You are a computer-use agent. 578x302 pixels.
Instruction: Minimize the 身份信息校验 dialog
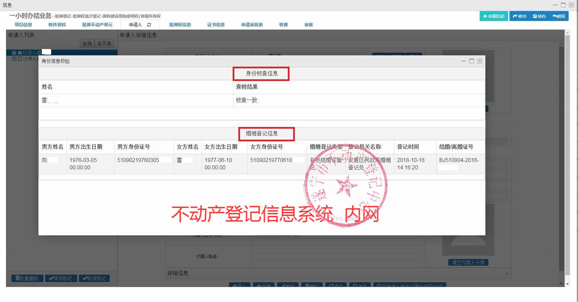(463, 61)
